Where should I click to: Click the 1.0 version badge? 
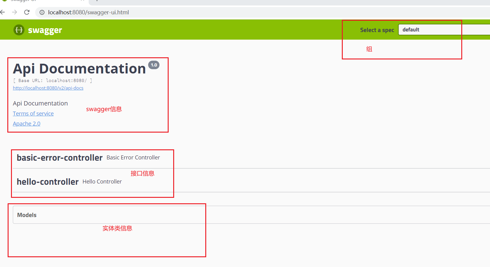(154, 65)
